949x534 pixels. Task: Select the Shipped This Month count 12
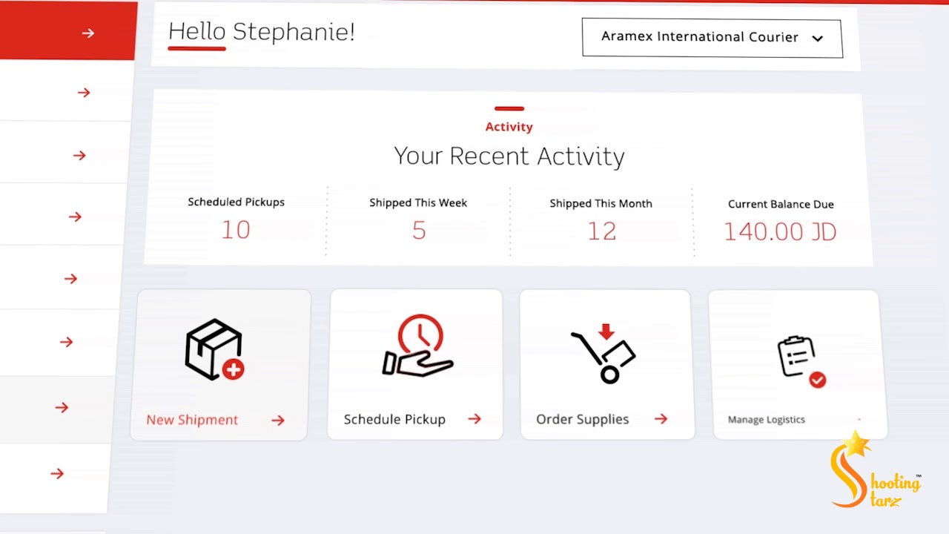tap(601, 231)
